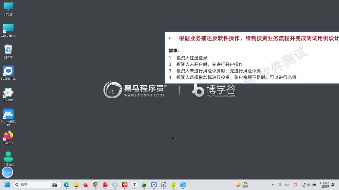Open Microsoft Edge from the taskbar
Image resolution: width=339 pixels, height=190 pixels.
click(66, 185)
